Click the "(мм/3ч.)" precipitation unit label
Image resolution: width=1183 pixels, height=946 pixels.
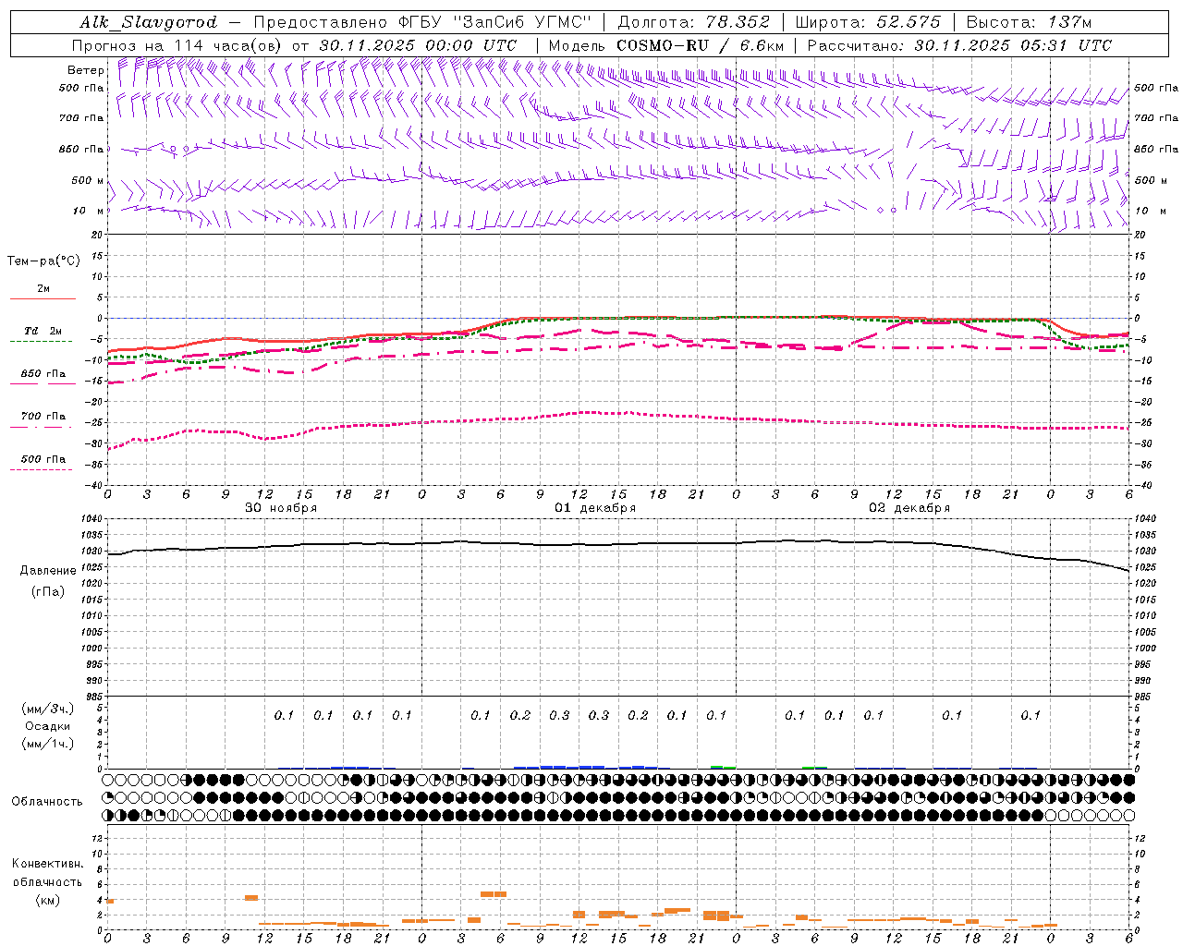click(48, 709)
